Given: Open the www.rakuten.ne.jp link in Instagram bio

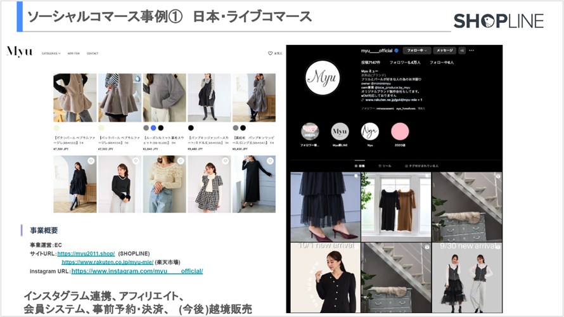Looking at the screenshot, I should 394,100.
